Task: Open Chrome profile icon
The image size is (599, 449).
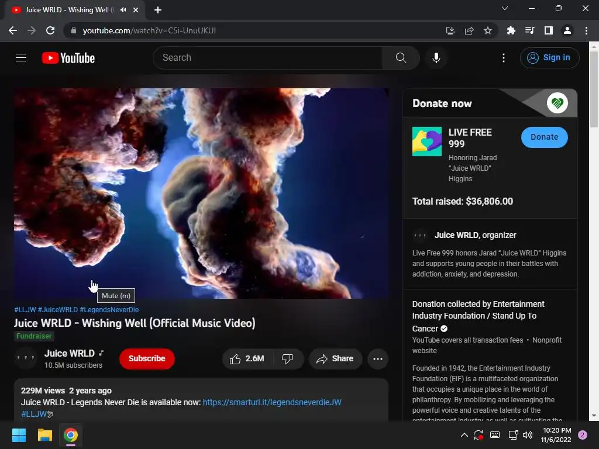Action: [x=567, y=30]
